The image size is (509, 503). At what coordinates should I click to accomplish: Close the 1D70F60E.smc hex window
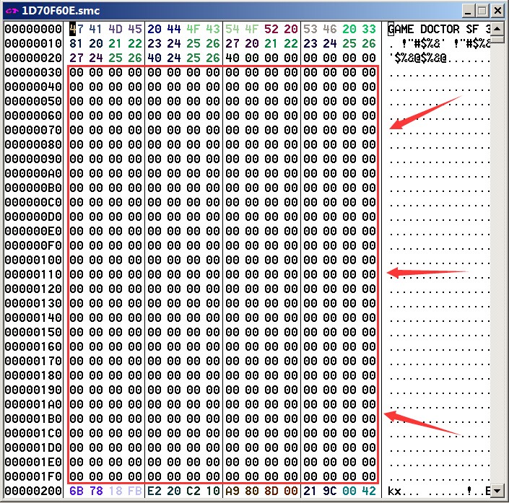pos(498,10)
